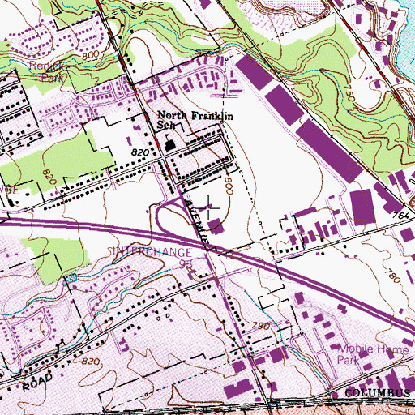415x415 pixels.
Task: Click the black school building symbol
Action: [x=170, y=144]
